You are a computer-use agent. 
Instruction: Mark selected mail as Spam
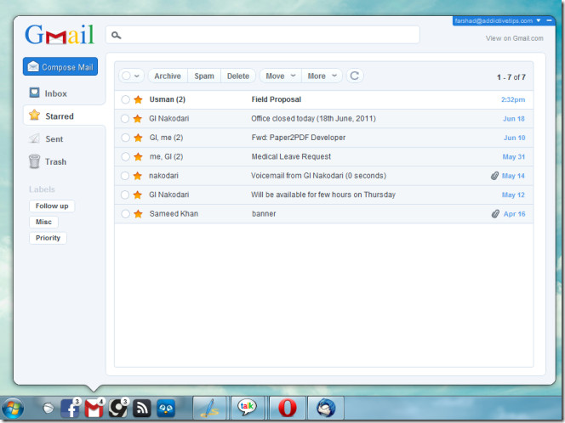click(x=204, y=76)
